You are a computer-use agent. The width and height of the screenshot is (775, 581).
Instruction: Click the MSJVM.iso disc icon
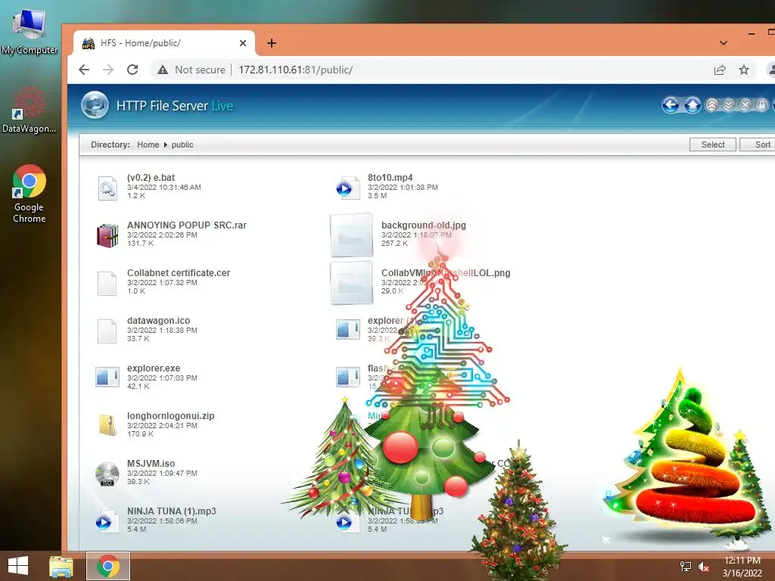(107, 474)
